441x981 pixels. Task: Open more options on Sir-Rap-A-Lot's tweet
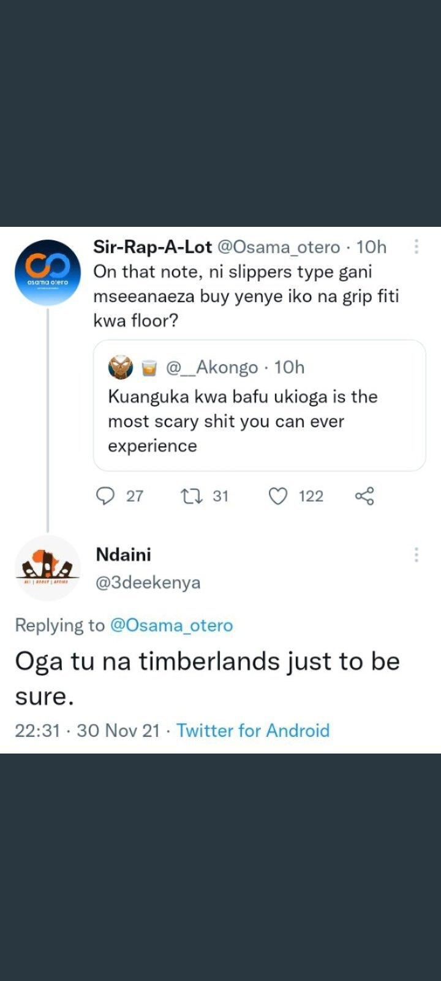[x=417, y=246]
